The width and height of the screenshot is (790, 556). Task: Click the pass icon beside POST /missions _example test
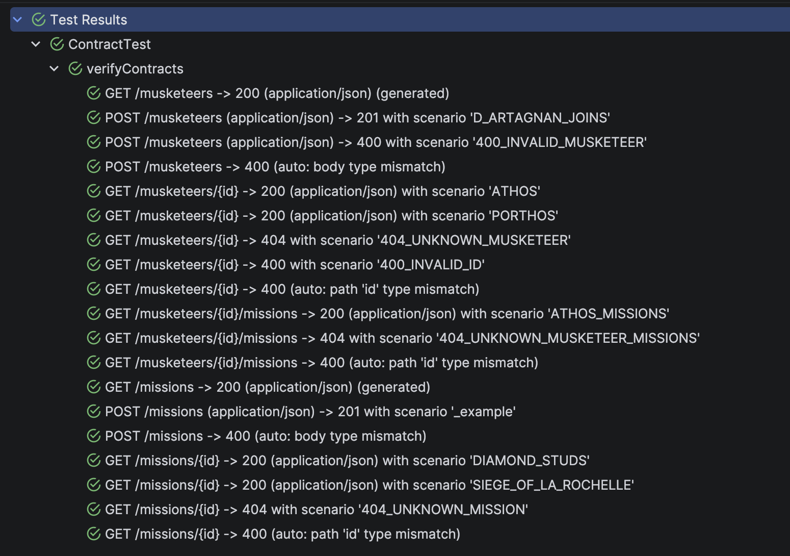tap(94, 411)
